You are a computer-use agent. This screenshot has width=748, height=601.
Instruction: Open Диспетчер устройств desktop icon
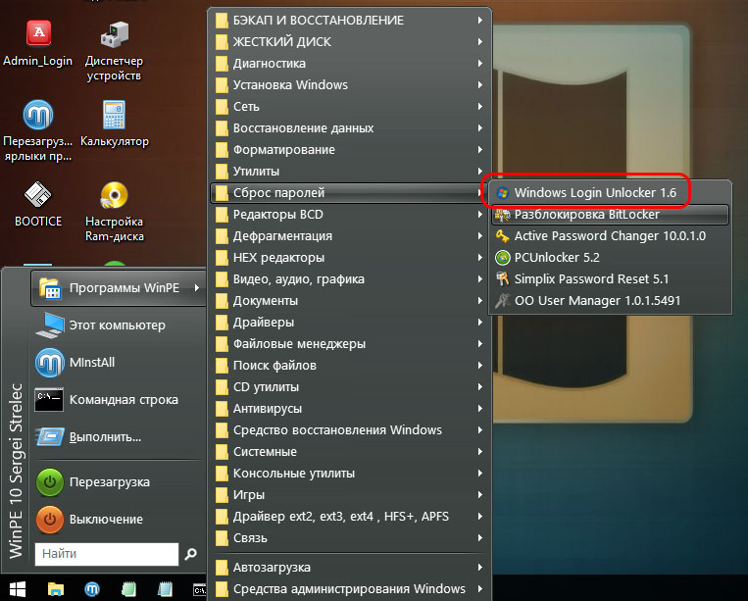click(x=114, y=52)
